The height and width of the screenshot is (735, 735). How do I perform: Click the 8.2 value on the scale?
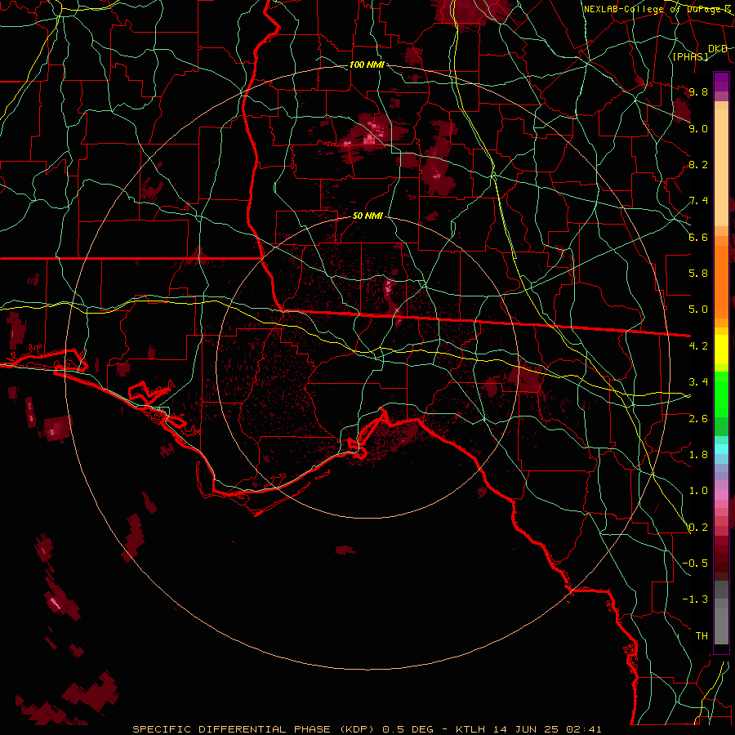tap(698, 164)
